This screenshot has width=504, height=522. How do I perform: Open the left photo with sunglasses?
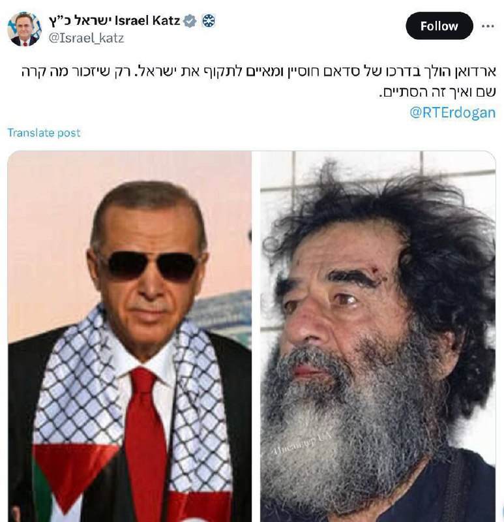click(x=130, y=336)
